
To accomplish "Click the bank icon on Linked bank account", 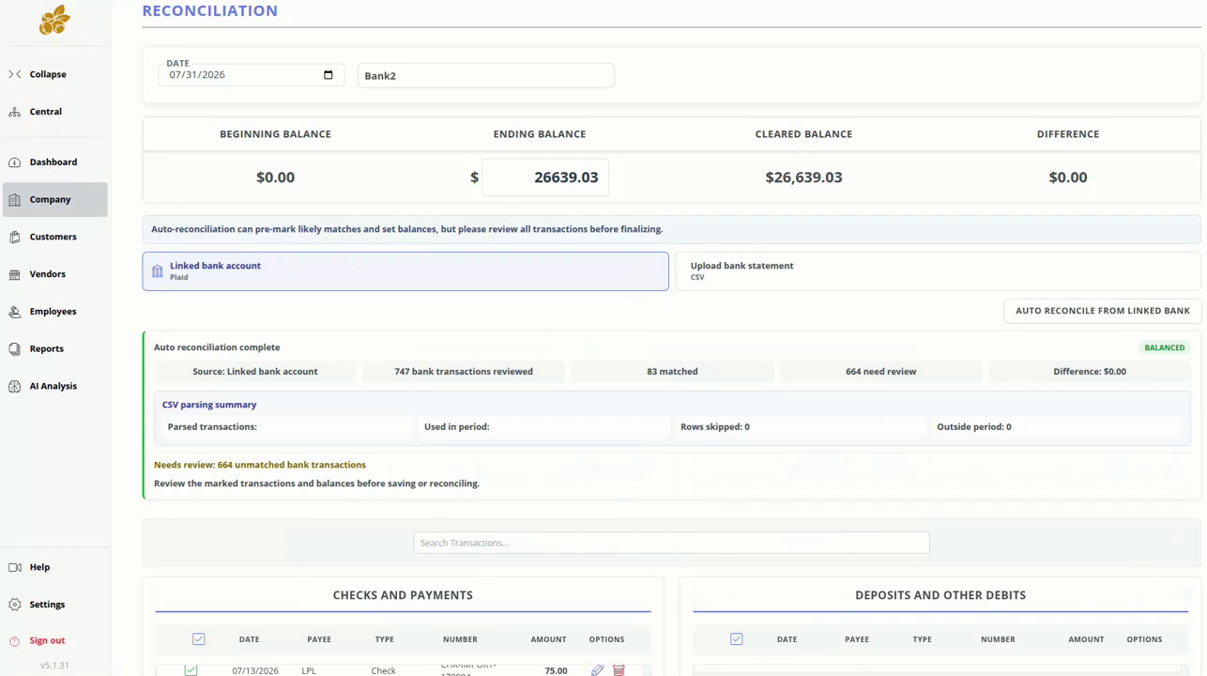I will [158, 271].
